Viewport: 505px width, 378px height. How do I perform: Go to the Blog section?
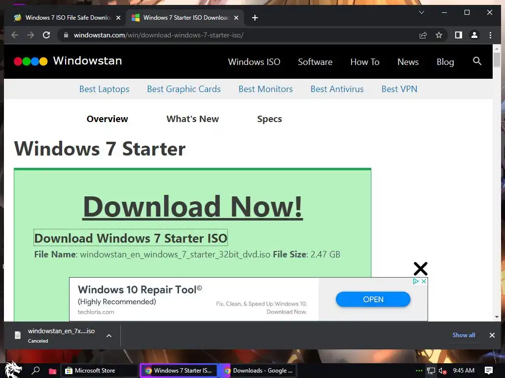click(x=445, y=62)
